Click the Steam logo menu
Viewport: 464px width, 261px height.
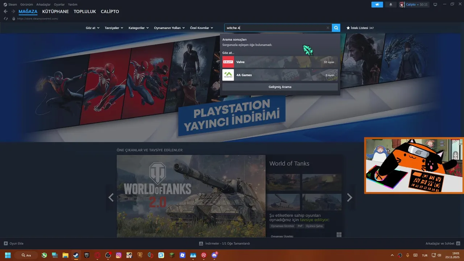5,4
